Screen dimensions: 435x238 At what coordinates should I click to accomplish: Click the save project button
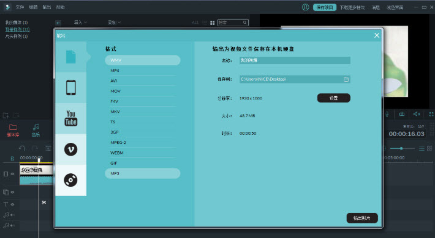click(325, 7)
